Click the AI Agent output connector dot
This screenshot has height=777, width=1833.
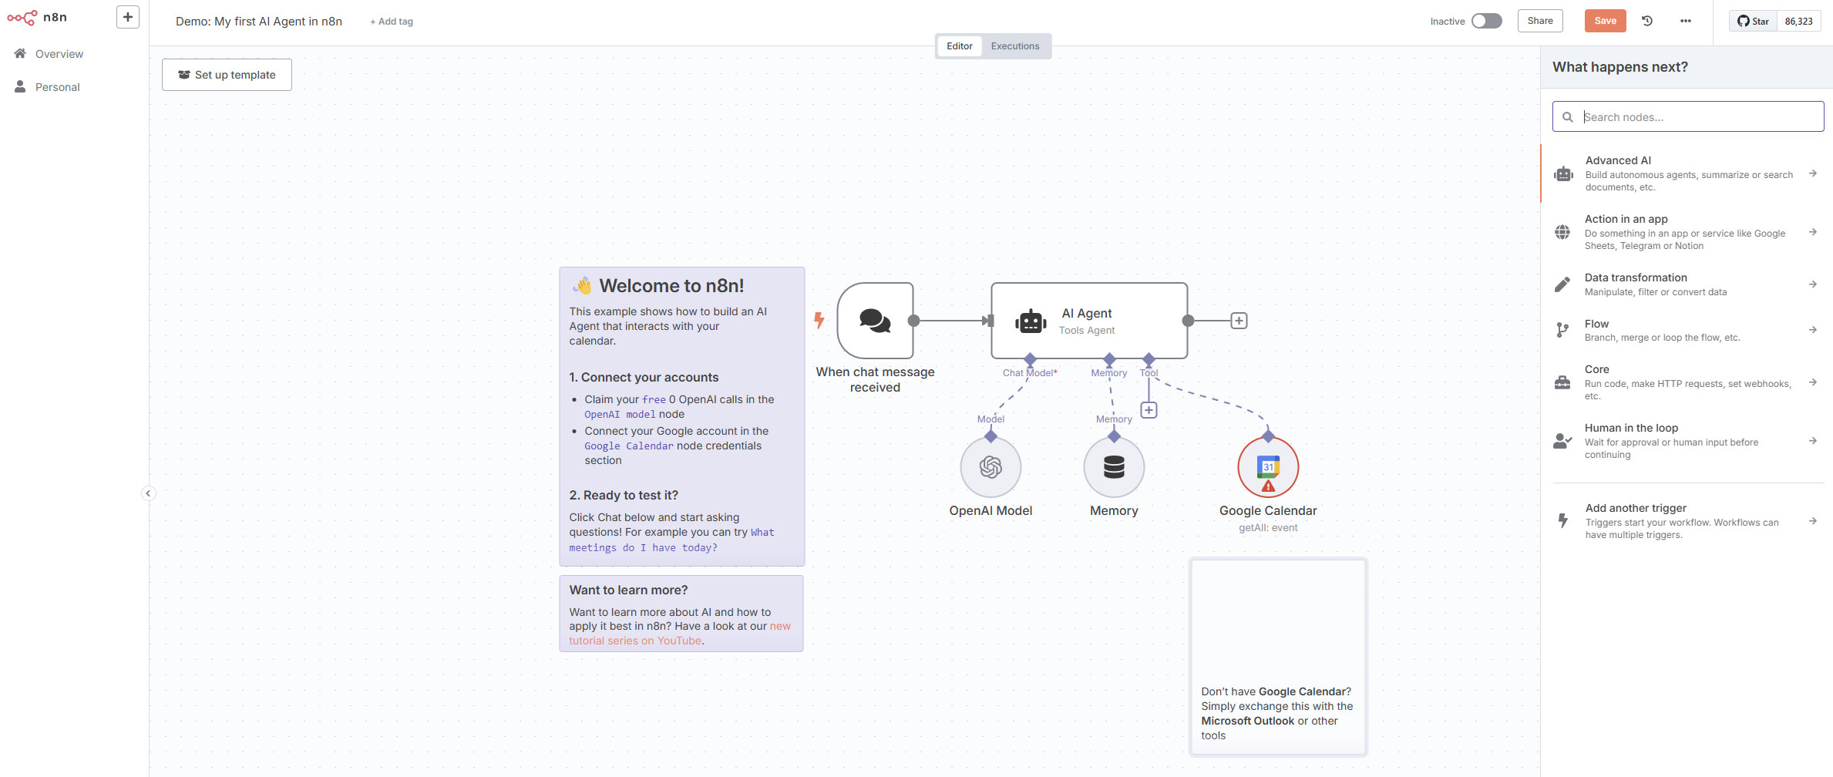pyautogui.click(x=1188, y=321)
